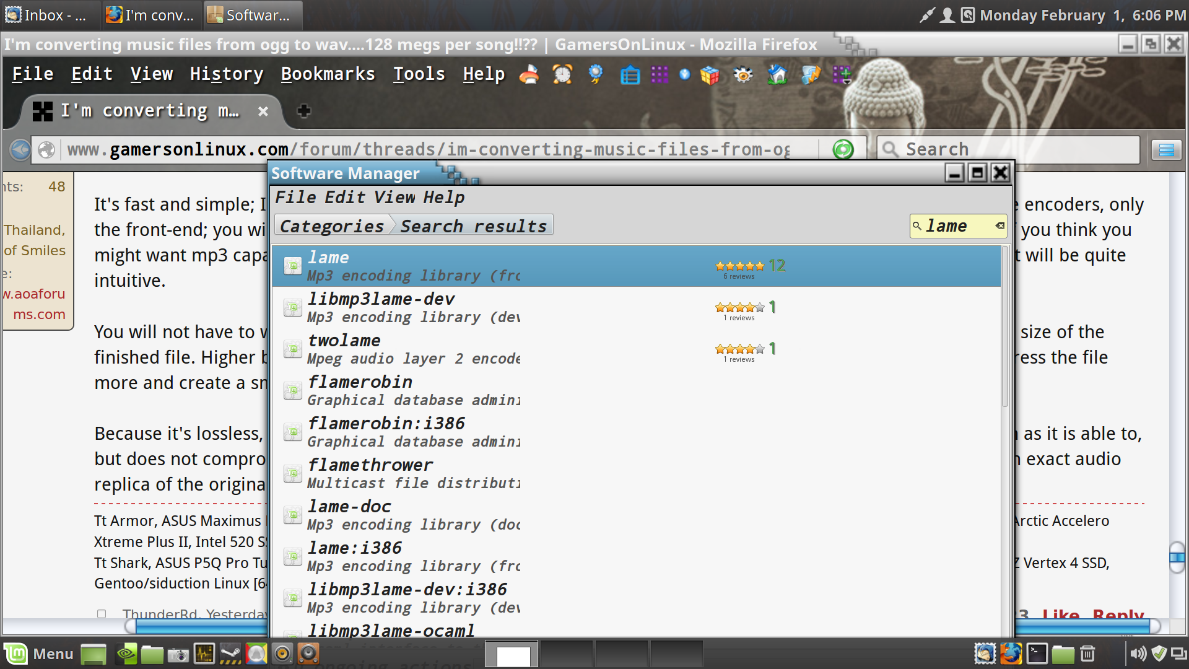Open the Software Manager Help menu

(x=444, y=198)
